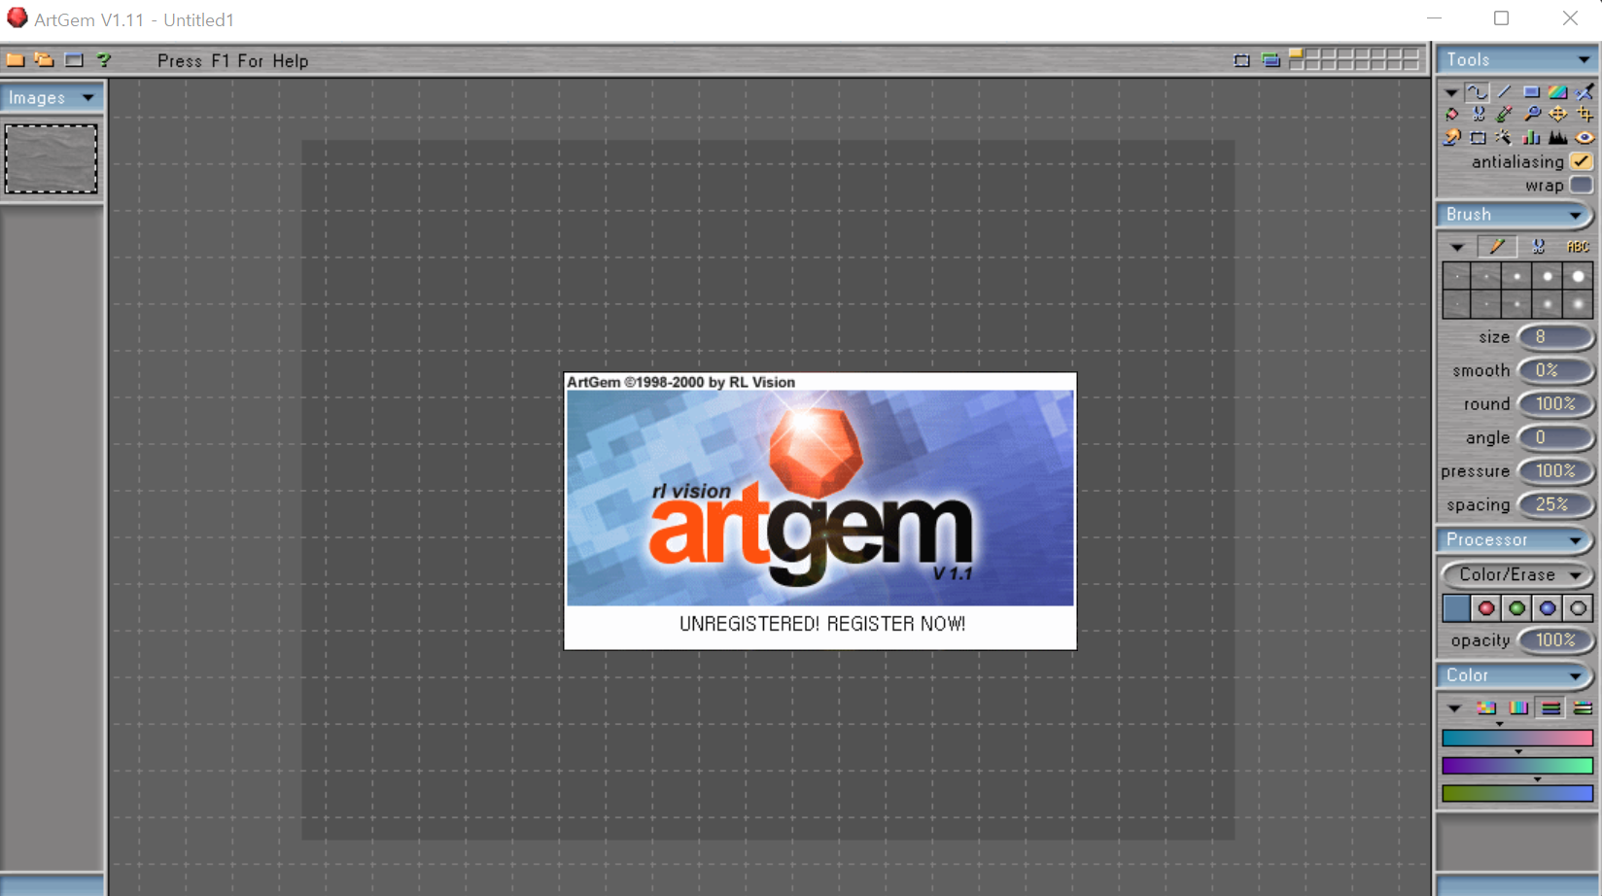
Task: Select the scissors tool in Tools panel
Action: click(x=1478, y=115)
